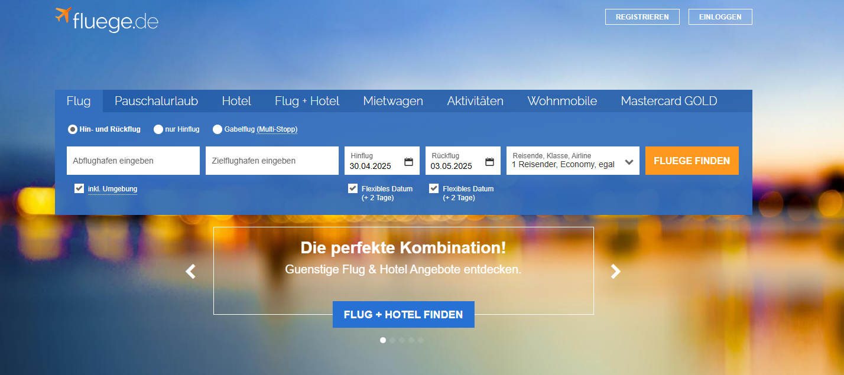844x375 pixels.
Task: Uncheck the 'inkl. Umgebung' checkbox
Action: pyautogui.click(x=79, y=188)
